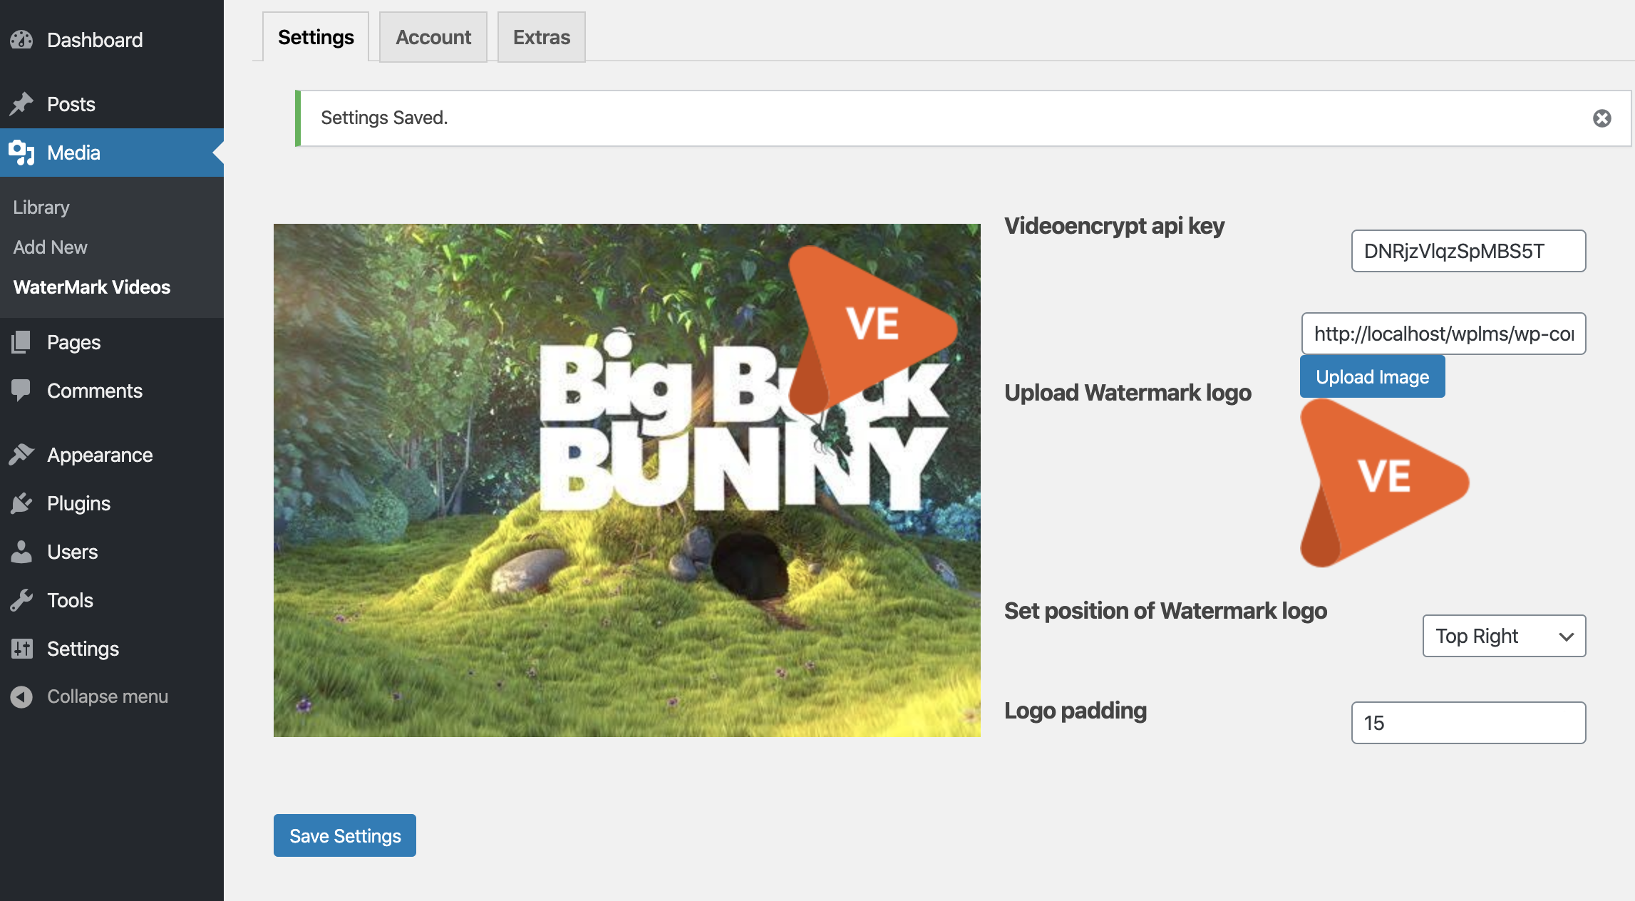The image size is (1635, 901).
Task: Open the Dashboard menu item
Action: coord(112,40)
